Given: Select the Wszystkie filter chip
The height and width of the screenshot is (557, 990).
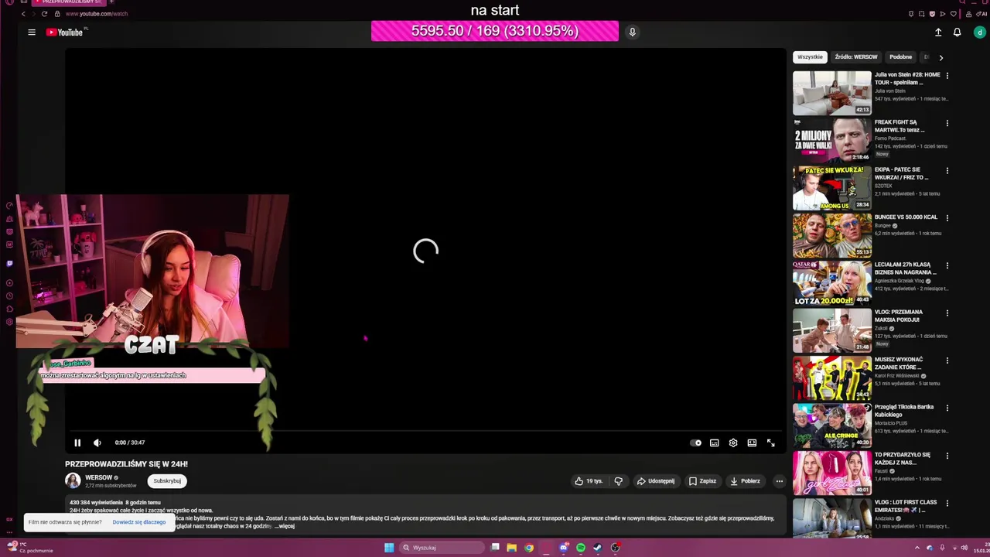Looking at the screenshot, I should coord(811,57).
